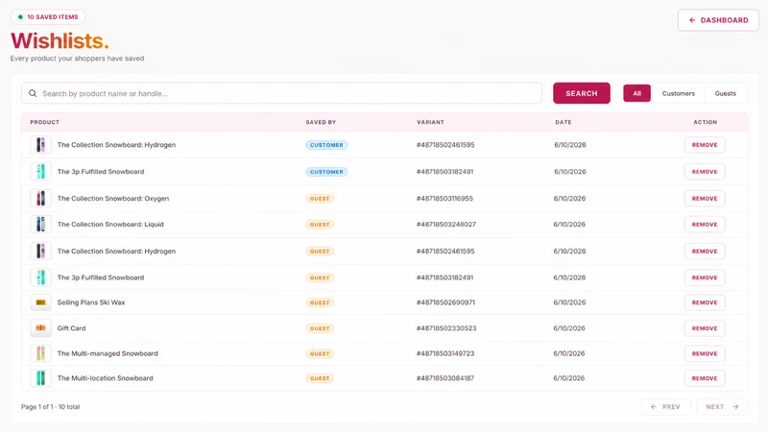Focus the product name search field
The height and width of the screenshot is (432, 768).
[x=281, y=93]
